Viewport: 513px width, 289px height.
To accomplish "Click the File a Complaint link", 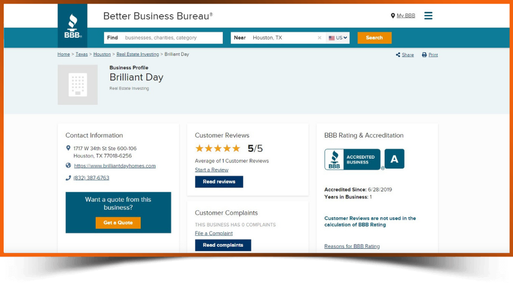I will tap(214, 234).
